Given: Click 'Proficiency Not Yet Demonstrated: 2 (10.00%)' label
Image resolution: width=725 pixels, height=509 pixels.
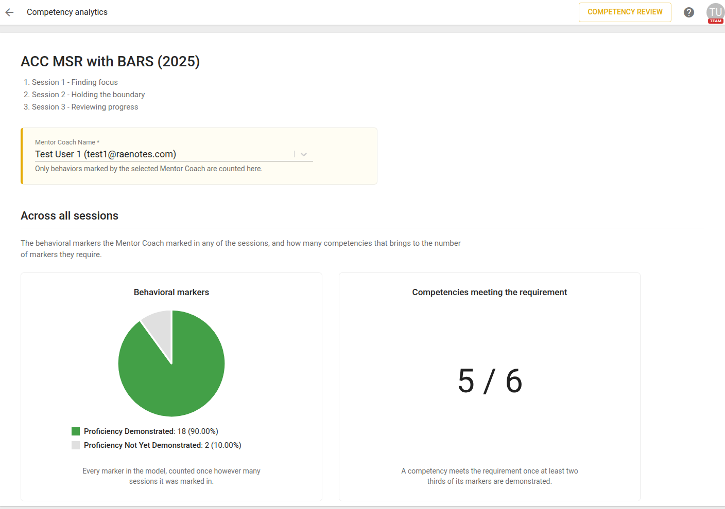Looking at the screenshot, I should coord(163,445).
